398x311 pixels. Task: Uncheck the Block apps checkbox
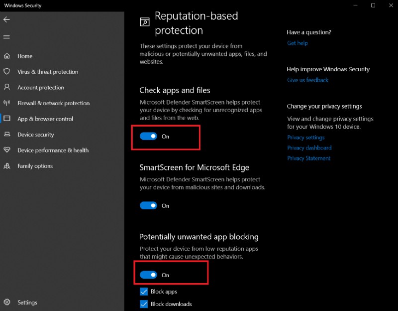point(144,292)
